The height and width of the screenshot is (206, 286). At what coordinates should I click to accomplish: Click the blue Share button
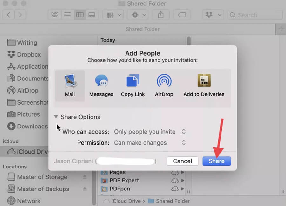point(216,161)
